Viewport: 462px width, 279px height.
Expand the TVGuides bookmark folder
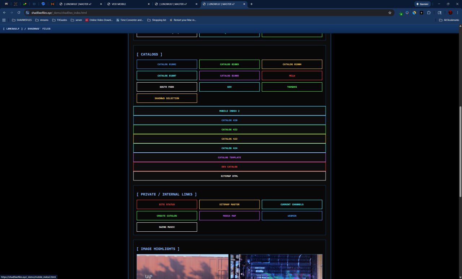coord(60,20)
